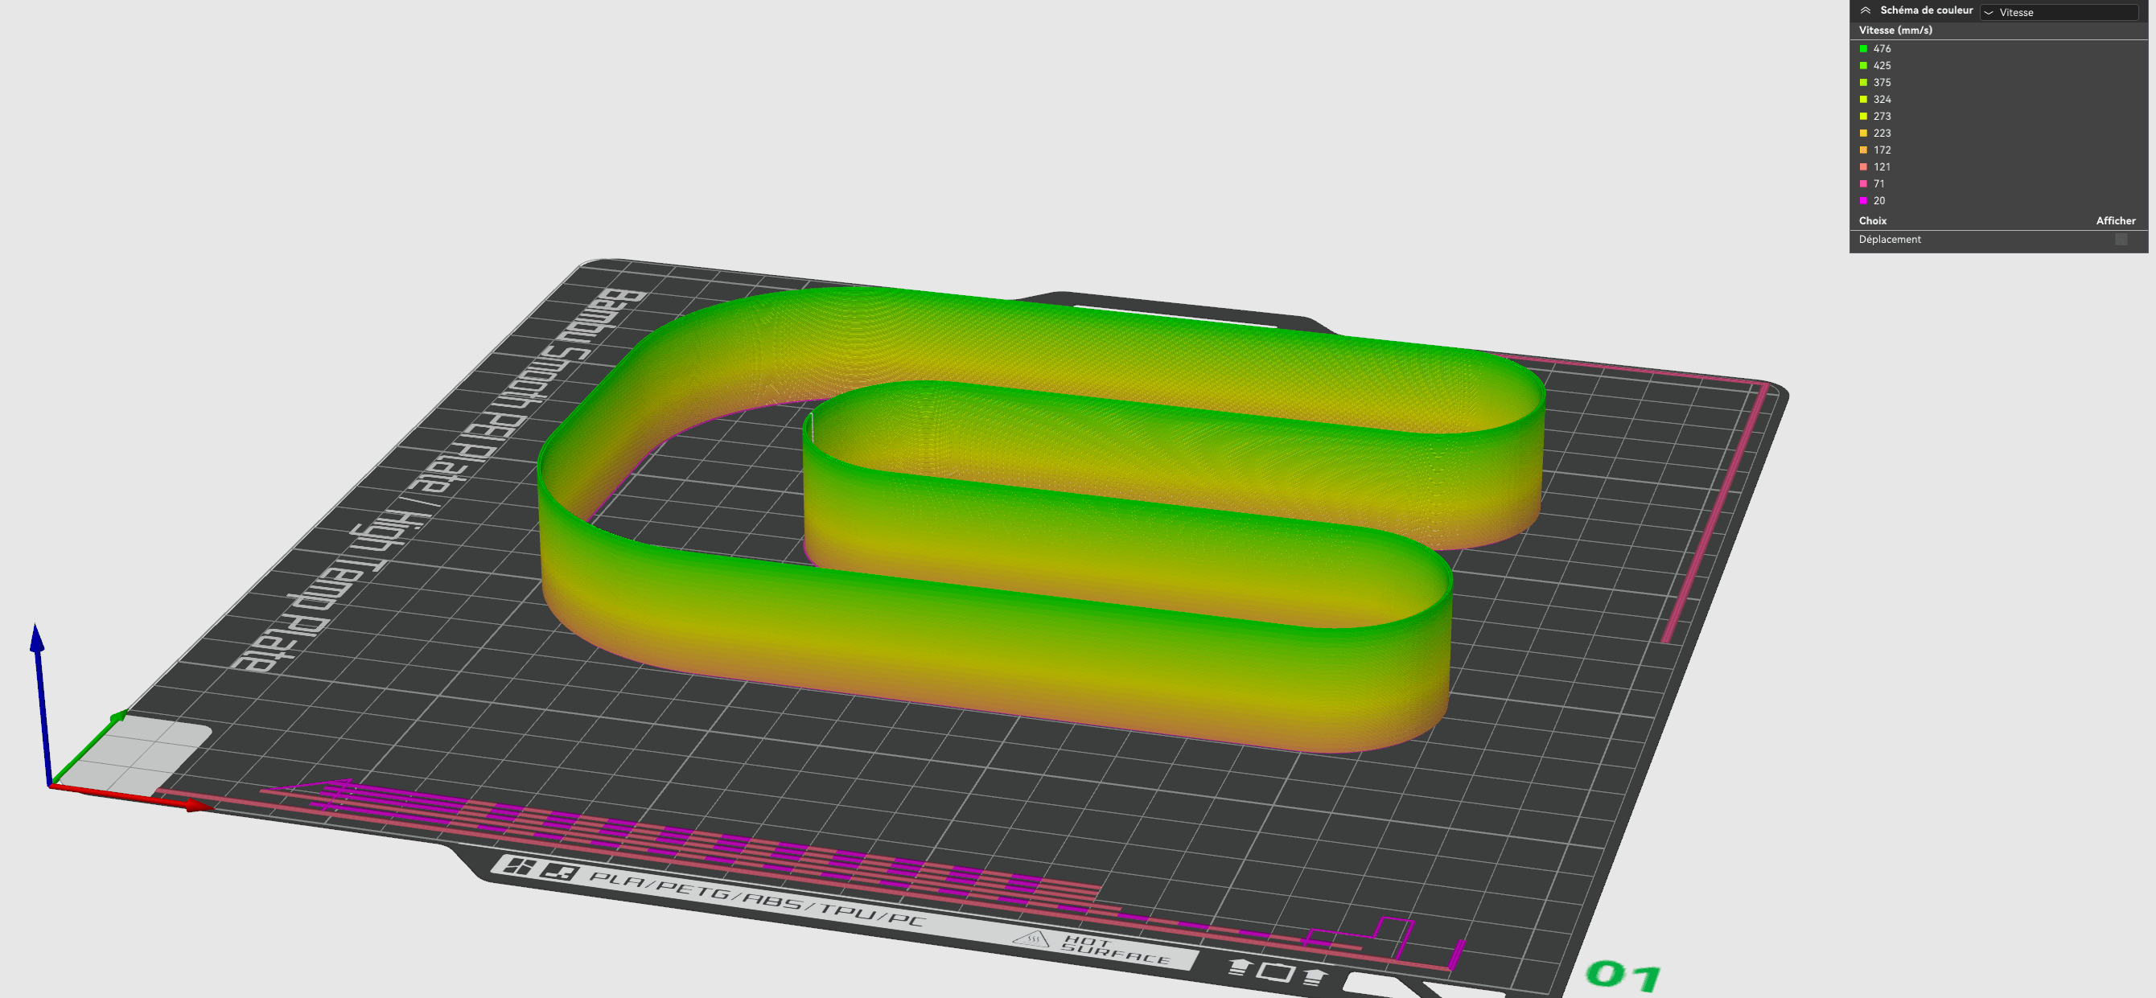Click the hot surface warning icon
This screenshot has width=2156, height=998.
click(1031, 939)
